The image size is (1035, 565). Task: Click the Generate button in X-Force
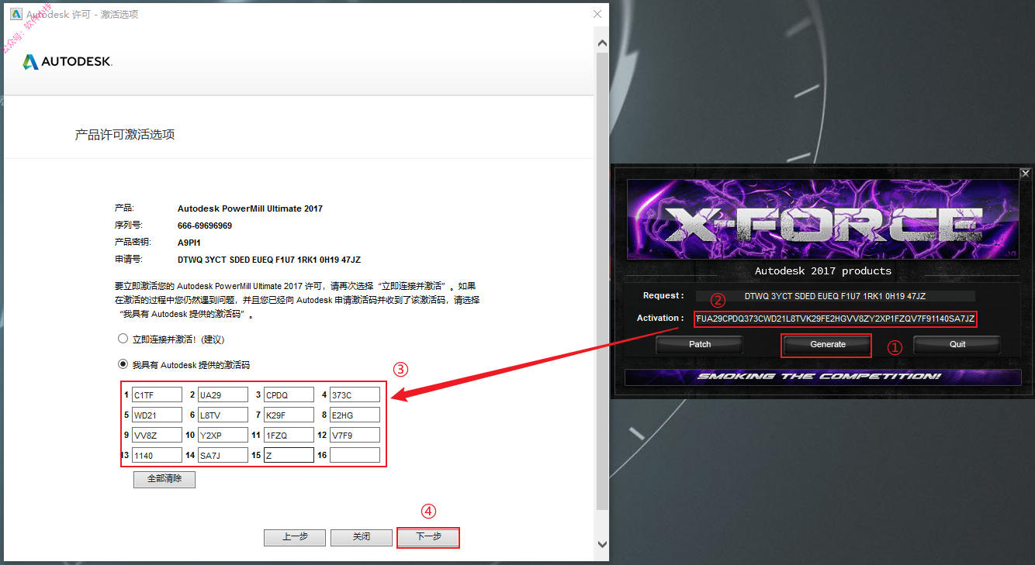(827, 344)
